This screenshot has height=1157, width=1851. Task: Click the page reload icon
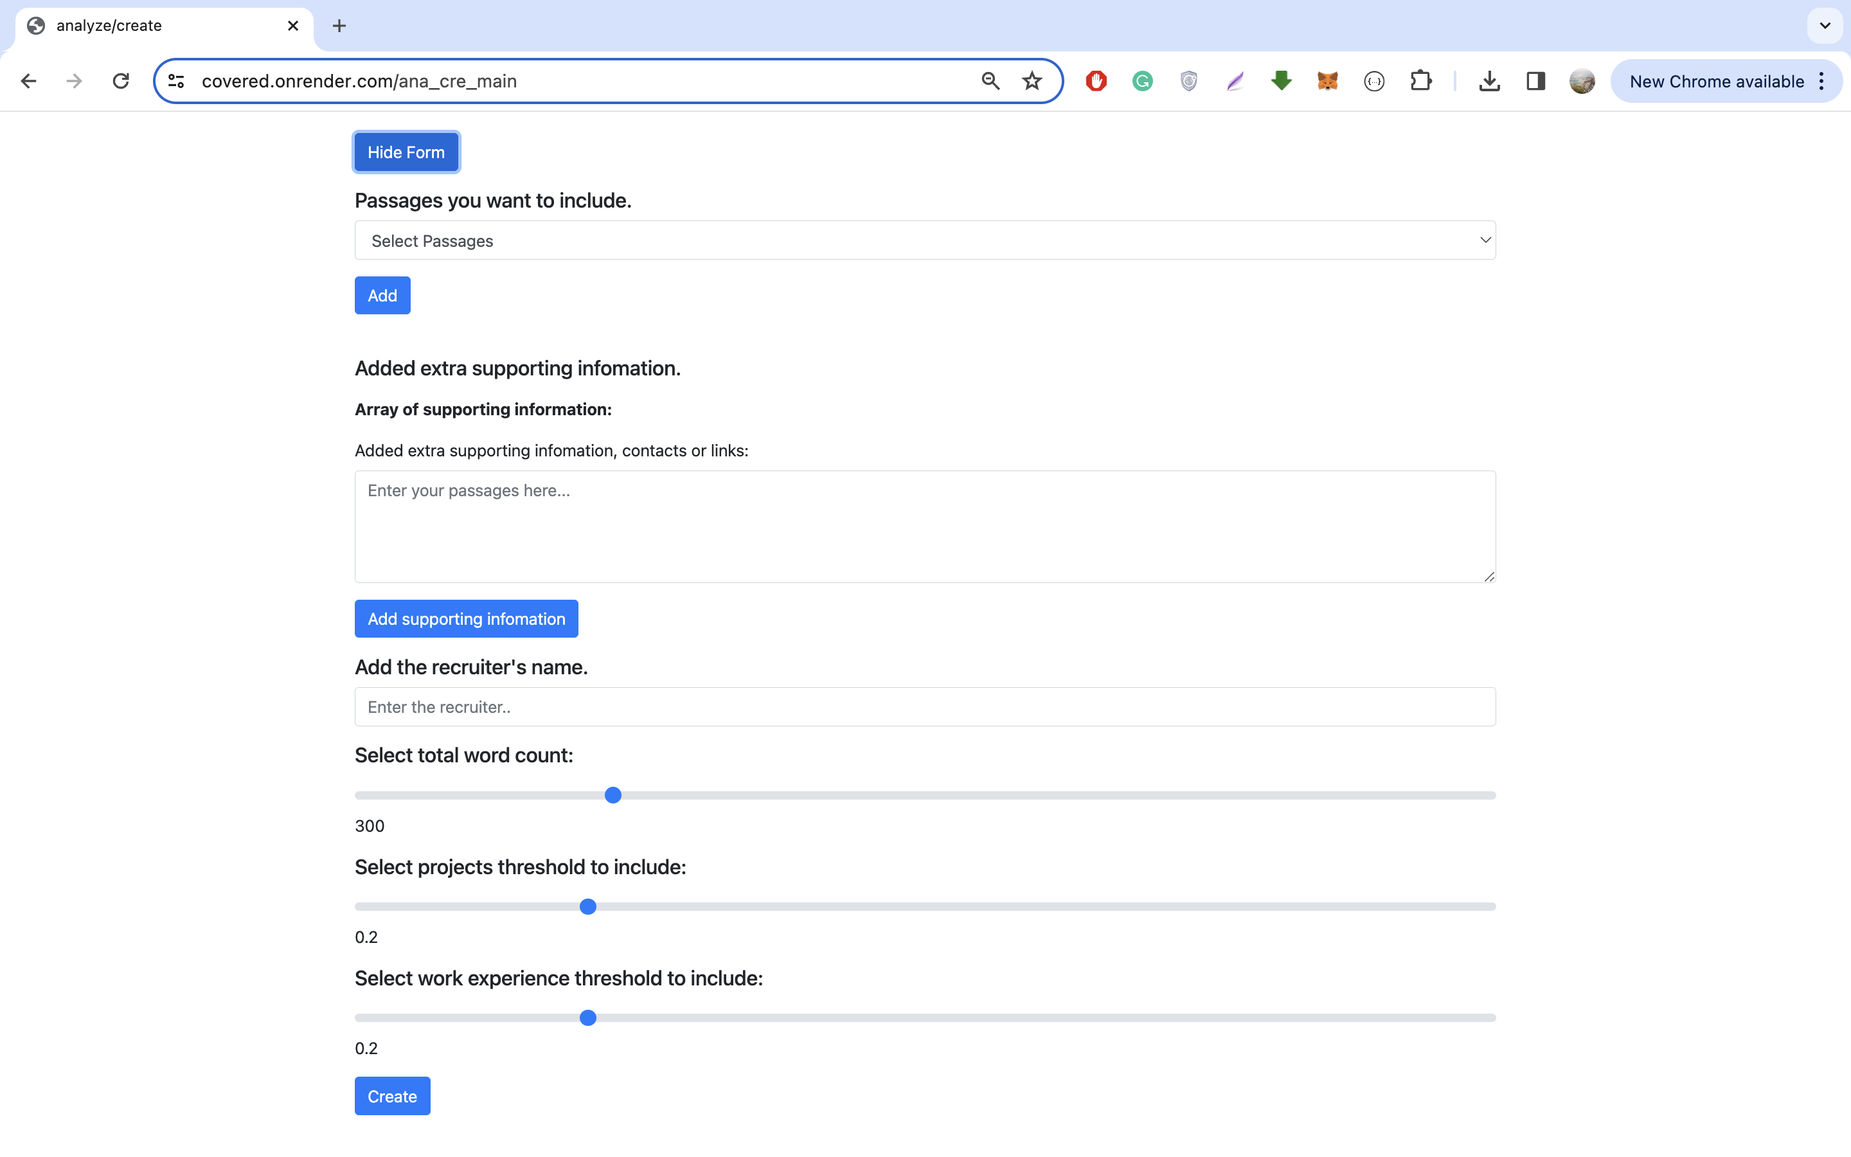121,81
